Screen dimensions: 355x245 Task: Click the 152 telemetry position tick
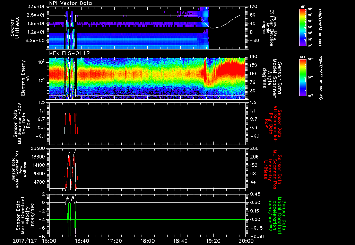(253, 165)
